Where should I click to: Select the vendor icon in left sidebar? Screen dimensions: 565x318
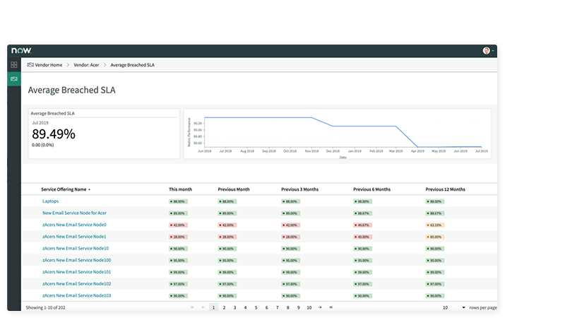click(x=14, y=78)
